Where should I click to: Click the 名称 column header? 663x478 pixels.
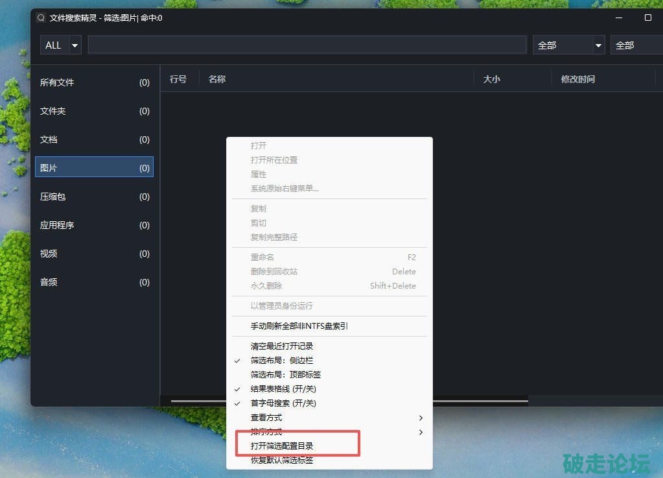pos(337,79)
